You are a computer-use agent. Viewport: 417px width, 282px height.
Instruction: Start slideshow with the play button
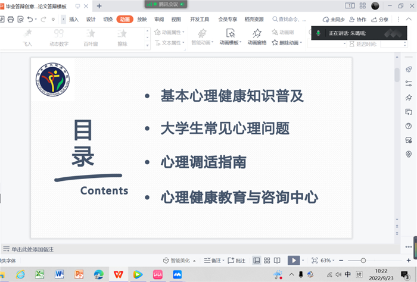[x=294, y=261]
